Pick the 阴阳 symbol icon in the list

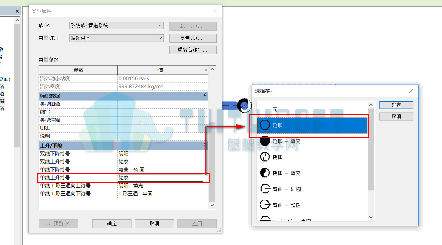tap(265, 157)
